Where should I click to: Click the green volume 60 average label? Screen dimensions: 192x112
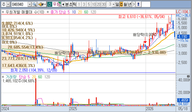coord(40,77)
